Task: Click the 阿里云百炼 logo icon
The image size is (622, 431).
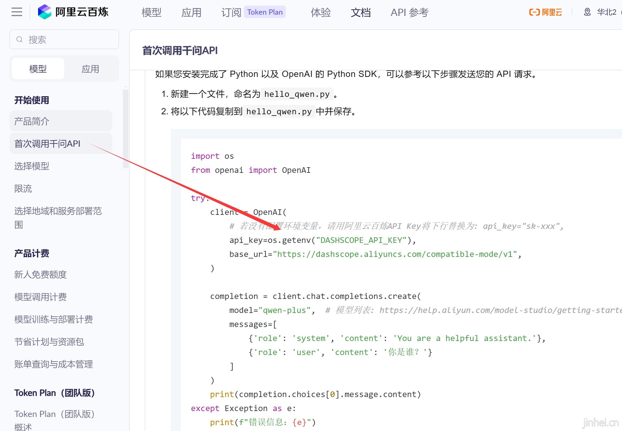Action: point(45,12)
